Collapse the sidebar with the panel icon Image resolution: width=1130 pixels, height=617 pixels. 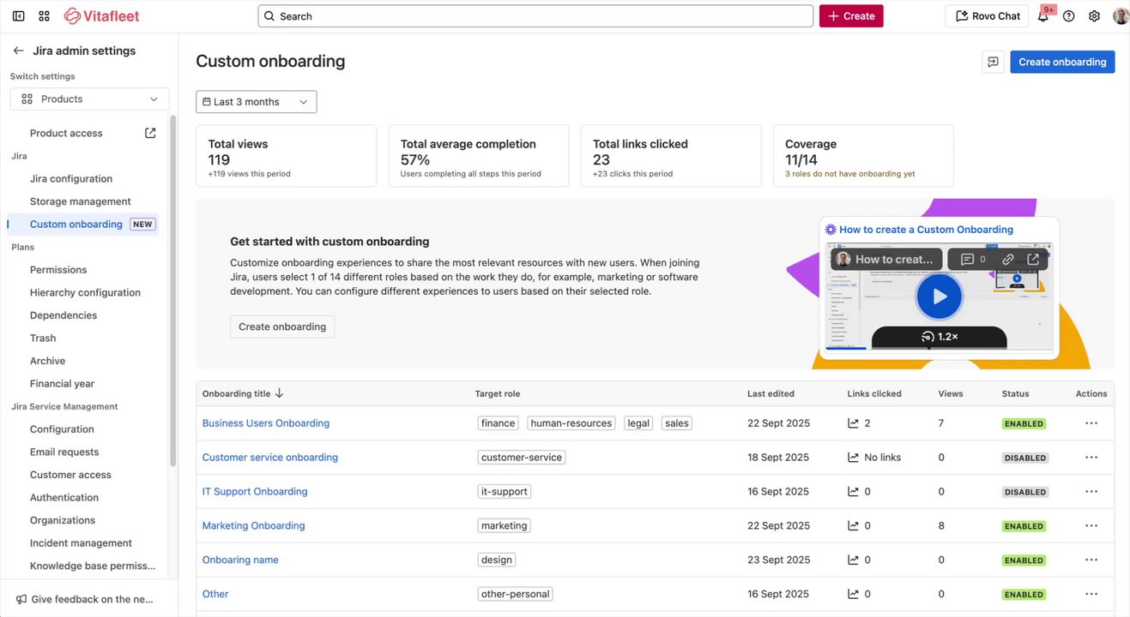(x=18, y=16)
